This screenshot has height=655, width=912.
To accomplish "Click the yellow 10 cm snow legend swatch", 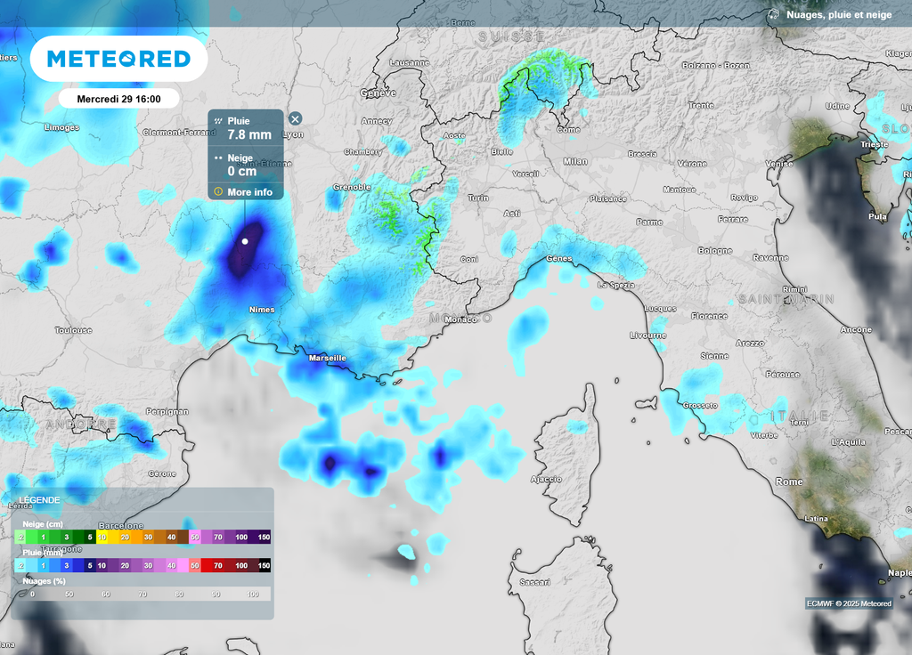I will [102, 538].
